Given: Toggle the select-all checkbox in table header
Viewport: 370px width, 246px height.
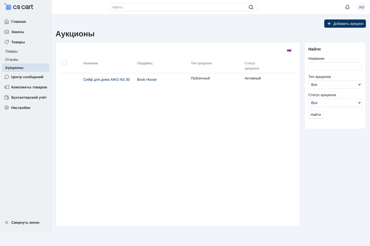Looking at the screenshot, I should tap(64, 63).
